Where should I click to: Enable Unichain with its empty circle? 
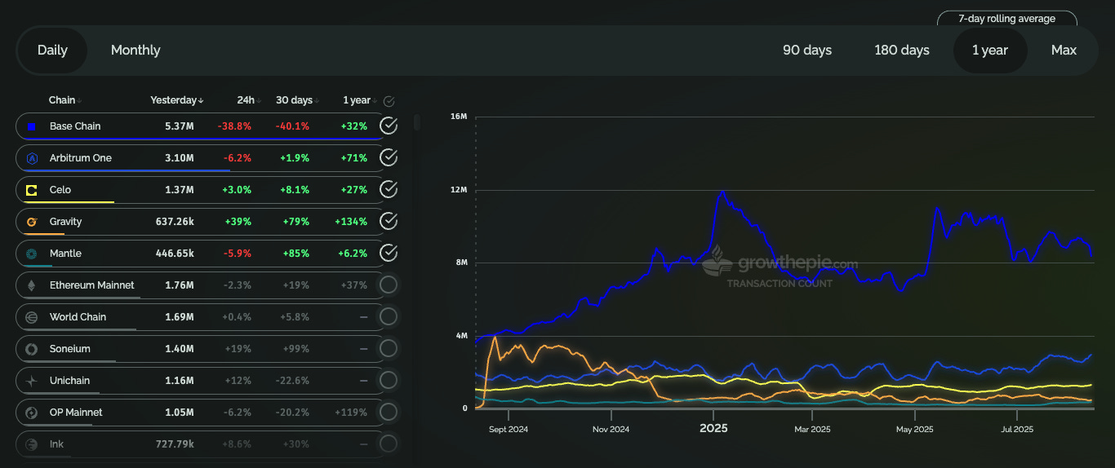389,380
